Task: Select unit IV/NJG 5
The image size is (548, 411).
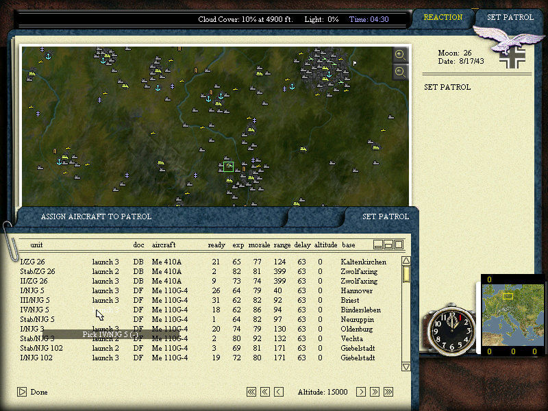Action: point(34,310)
